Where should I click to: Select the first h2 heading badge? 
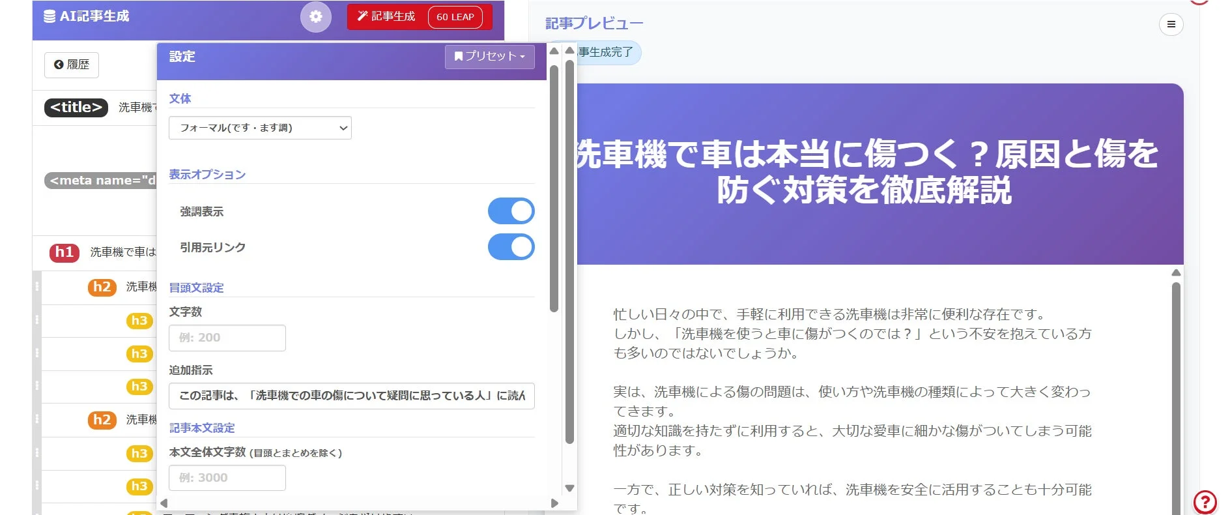pyautogui.click(x=102, y=287)
